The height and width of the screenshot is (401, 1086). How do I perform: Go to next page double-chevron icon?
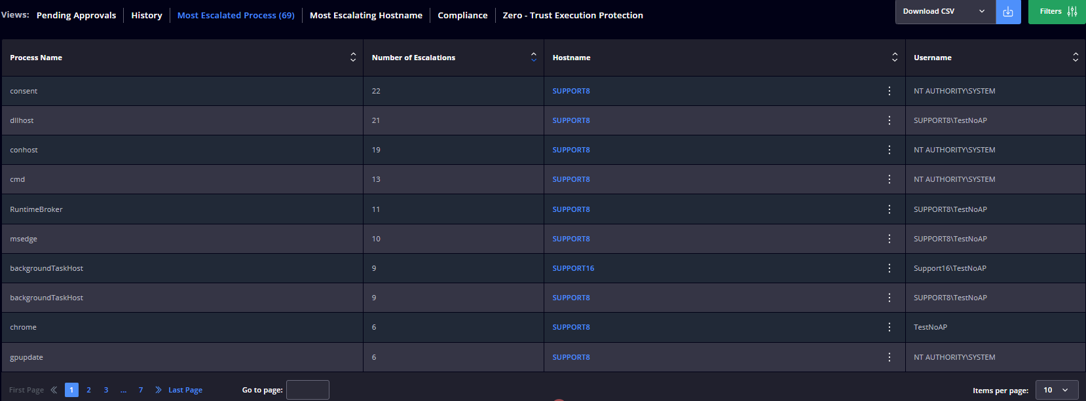(x=158, y=390)
